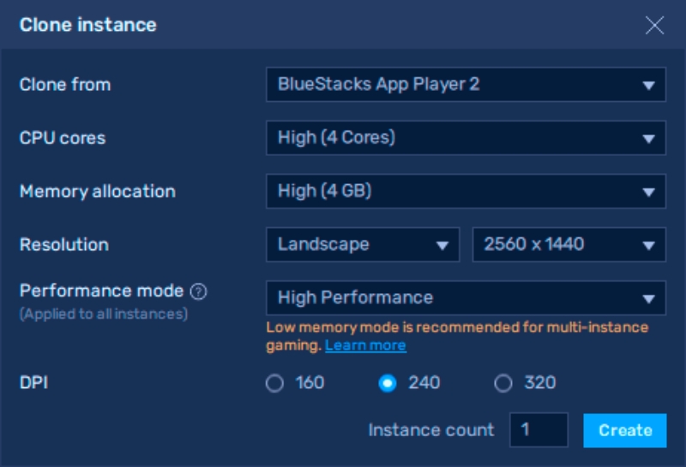This screenshot has width=686, height=467.
Task: Open the Clone from dropdown
Action: [466, 84]
